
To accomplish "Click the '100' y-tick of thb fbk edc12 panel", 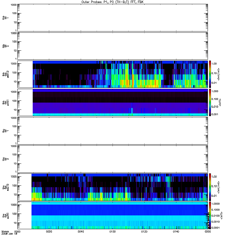I will 14,73.
